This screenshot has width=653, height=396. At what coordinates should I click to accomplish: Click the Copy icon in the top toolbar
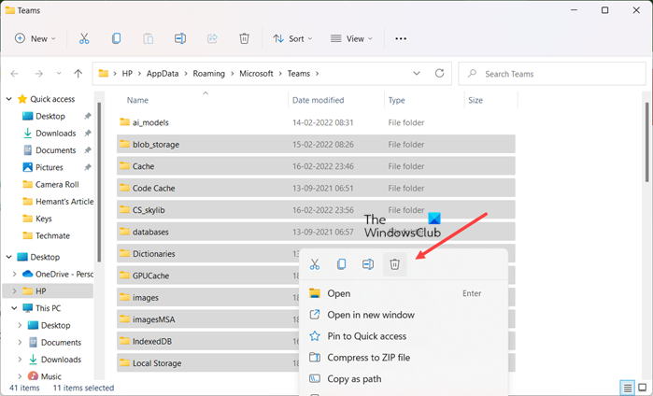(x=116, y=38)
